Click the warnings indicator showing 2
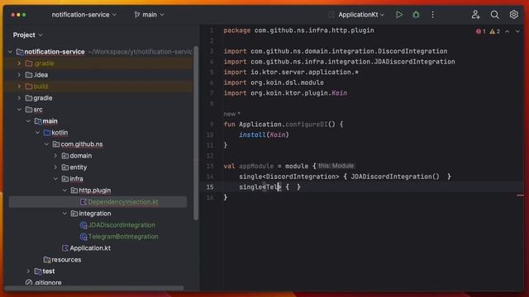 (495, 31)
